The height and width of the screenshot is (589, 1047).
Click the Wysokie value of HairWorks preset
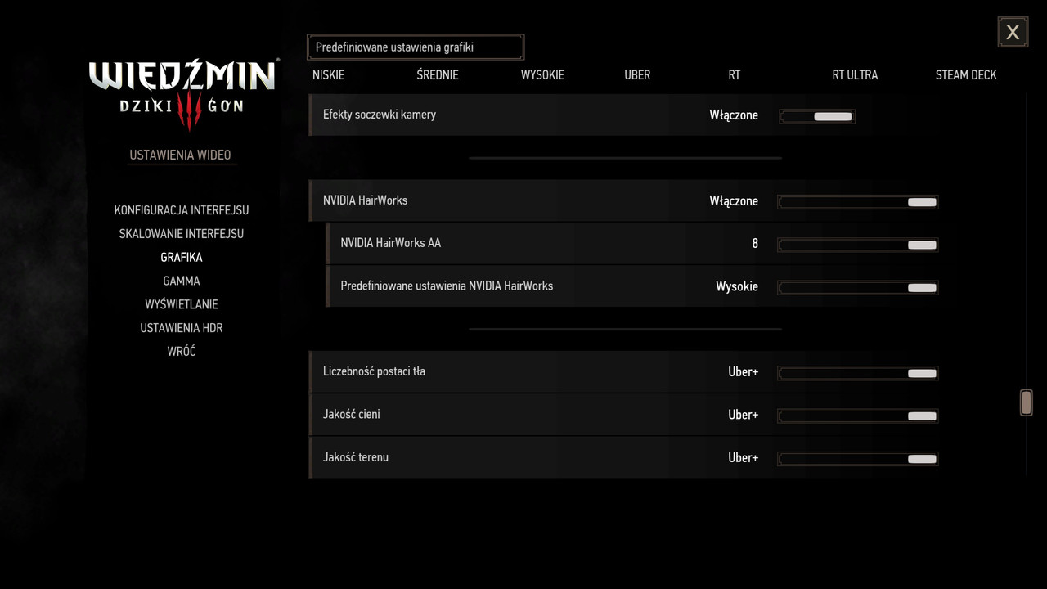[737, 287]
